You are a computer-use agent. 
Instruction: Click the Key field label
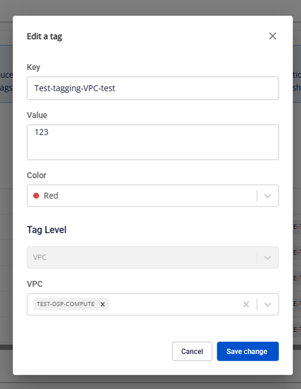pyautogui.click(x=33, y=67)
